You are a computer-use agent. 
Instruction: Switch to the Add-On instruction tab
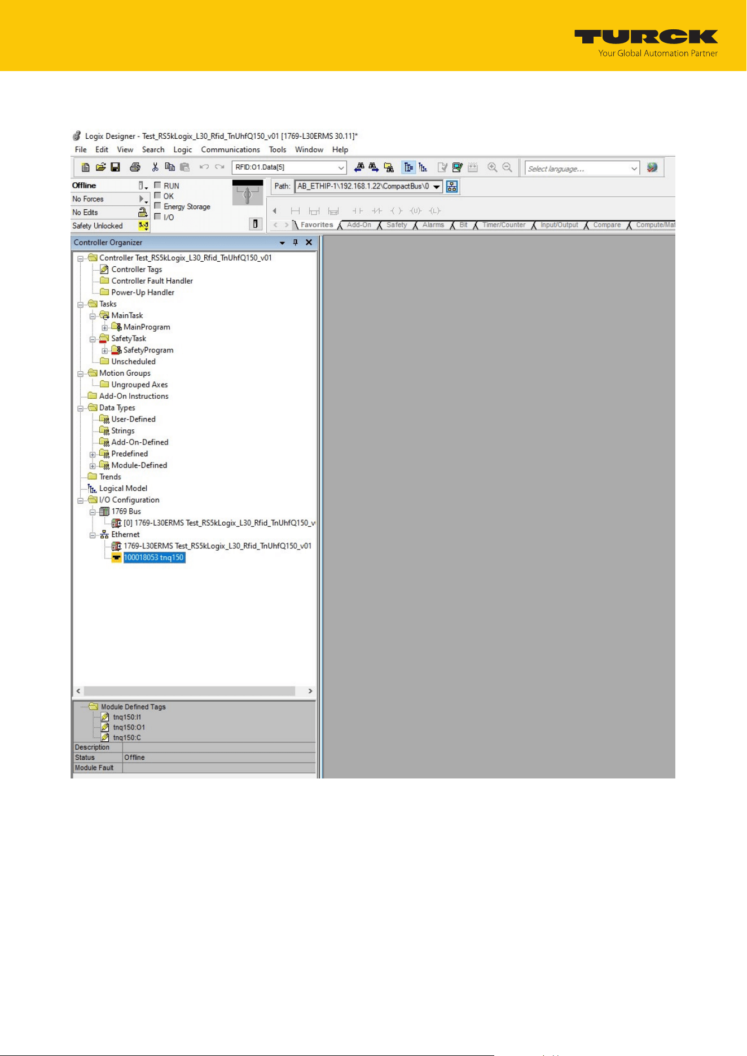pos(359,225)
